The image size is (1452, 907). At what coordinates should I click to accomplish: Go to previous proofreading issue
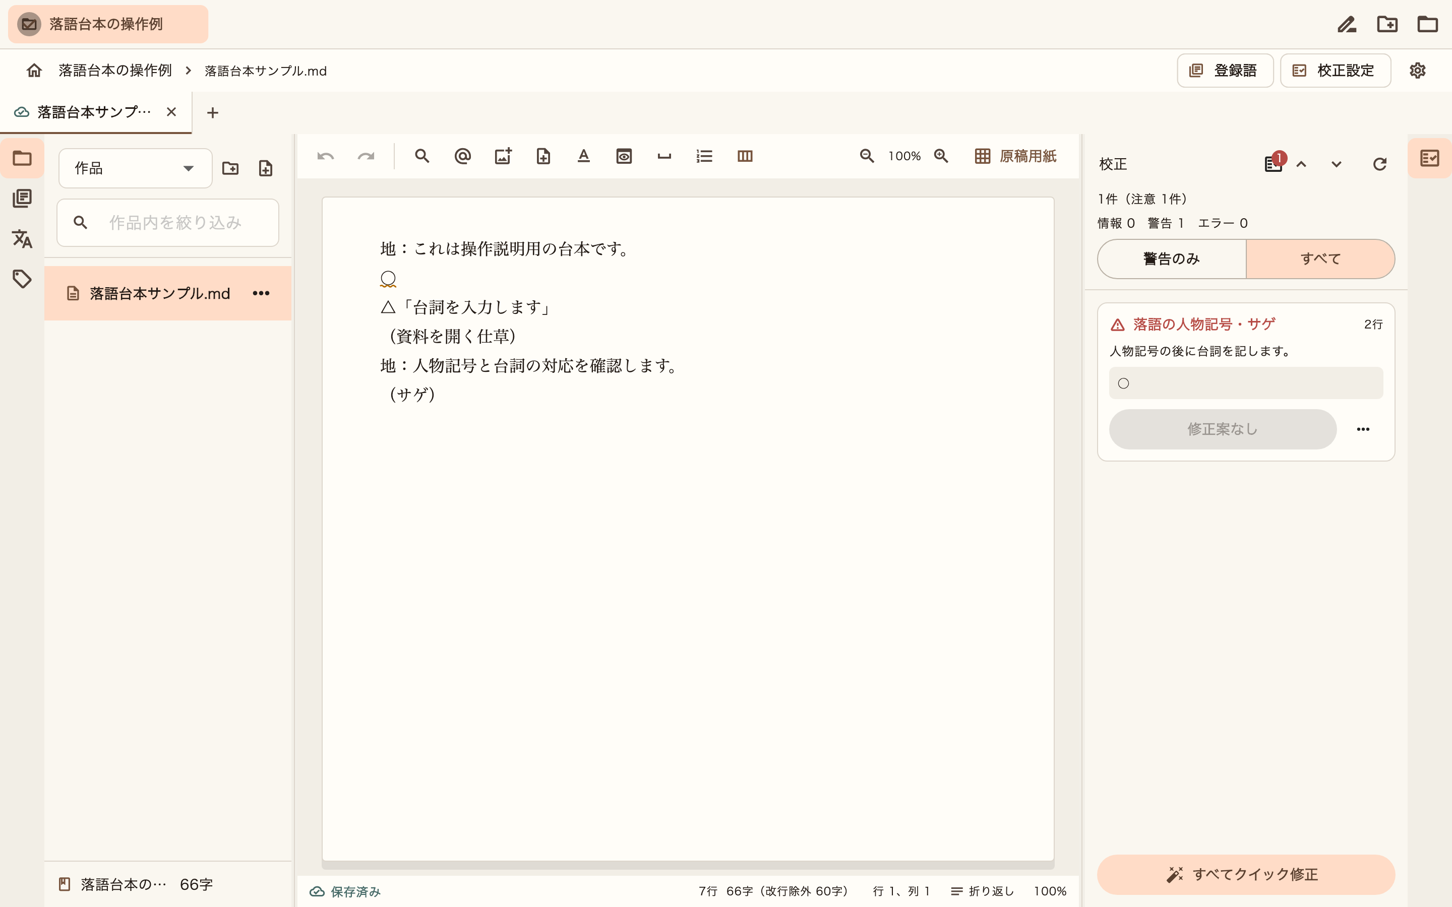pyautogui.click(x=1301, y=164)
